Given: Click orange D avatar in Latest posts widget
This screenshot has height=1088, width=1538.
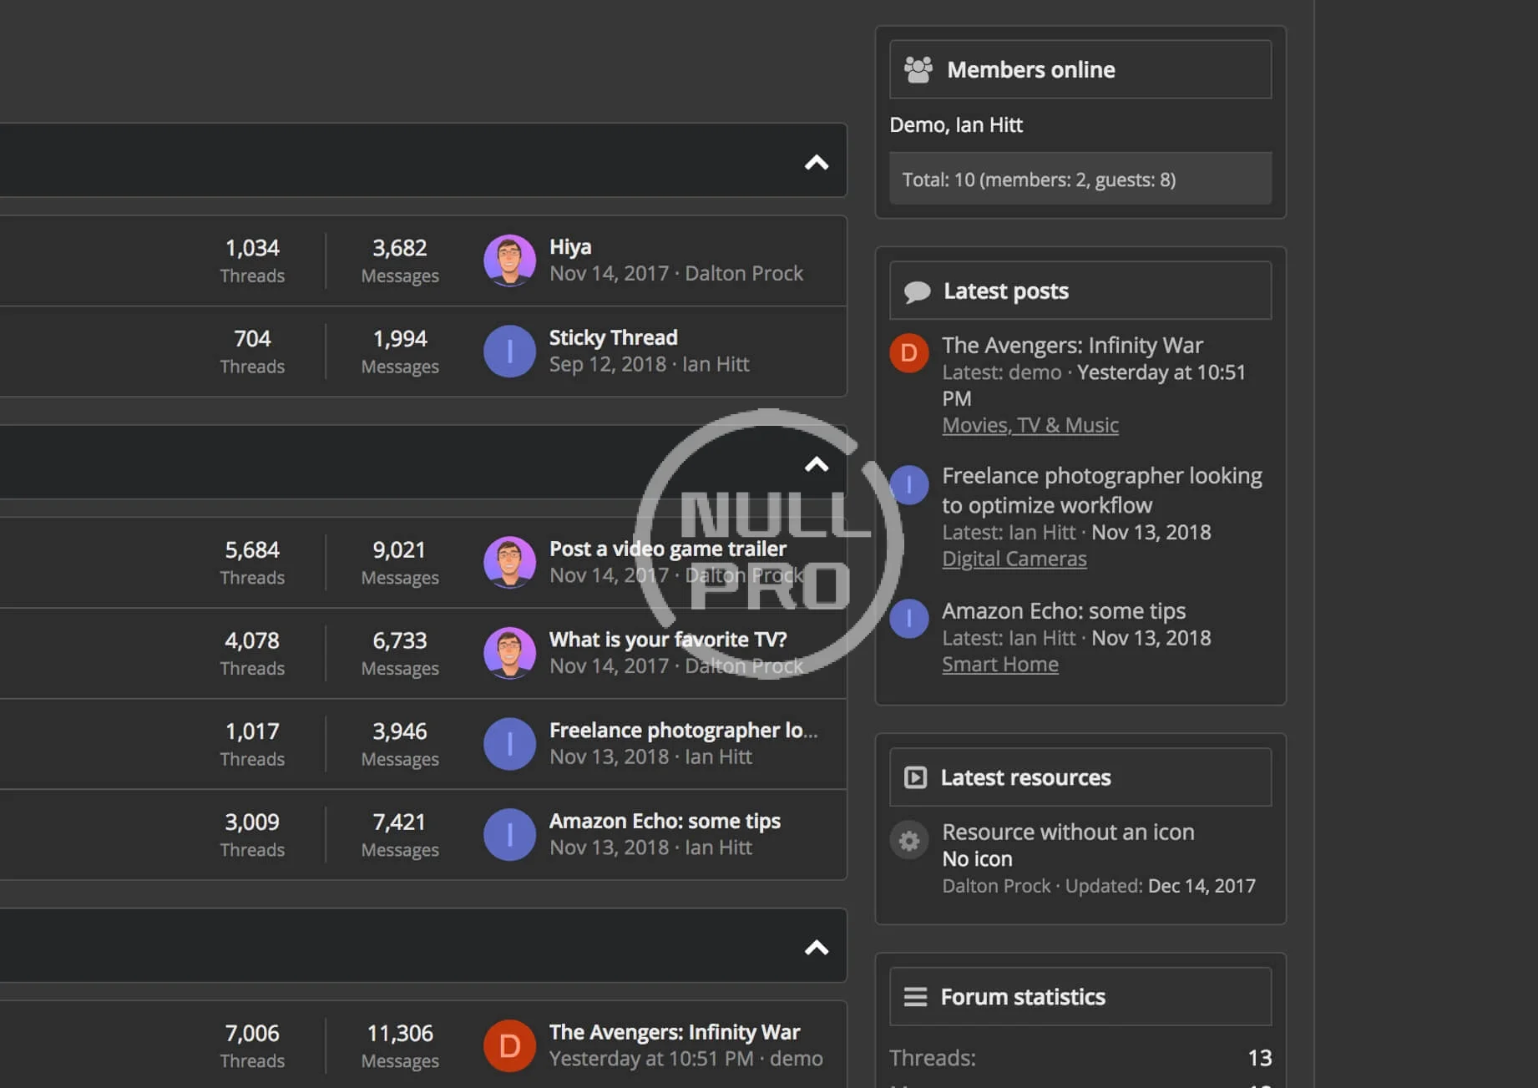Looking at the screenshot, I should click(x=909, y=353).
